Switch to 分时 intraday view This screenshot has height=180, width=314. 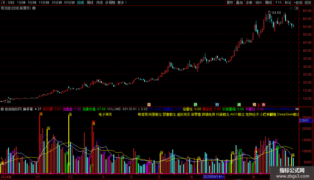(x=11, y=2)
